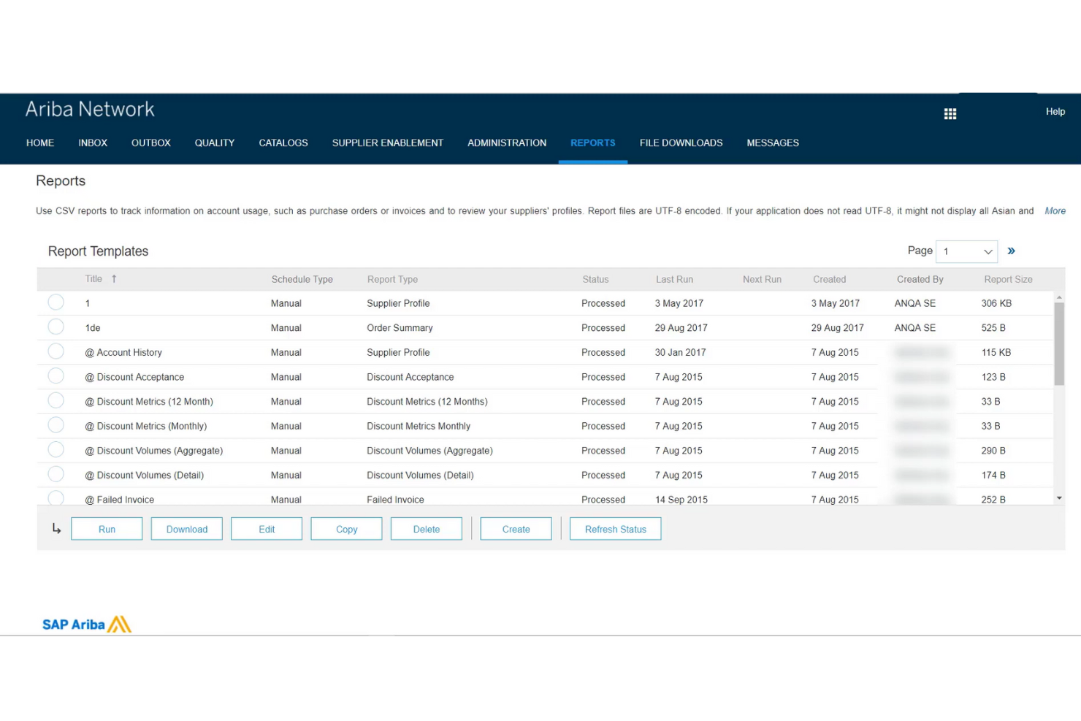Viewport: 1081px width, 721px height.
Task: Open SUPPLIER ENABLEMENT tab
Action: [x=388, y=143]
